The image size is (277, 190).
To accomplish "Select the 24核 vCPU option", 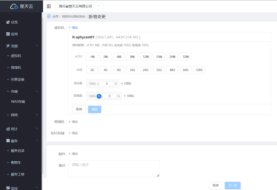I will click(172, 56).
